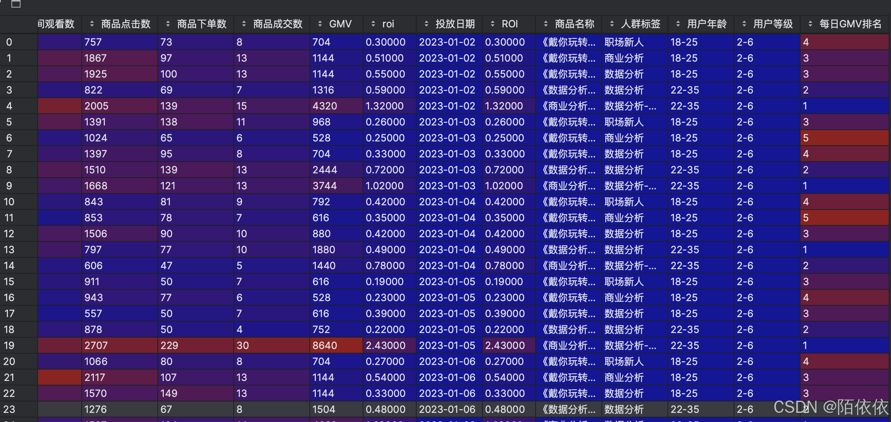Select the partially visible 观看数 column header
The height and width of the screenshot is (422, 891).
pos(56,24)
